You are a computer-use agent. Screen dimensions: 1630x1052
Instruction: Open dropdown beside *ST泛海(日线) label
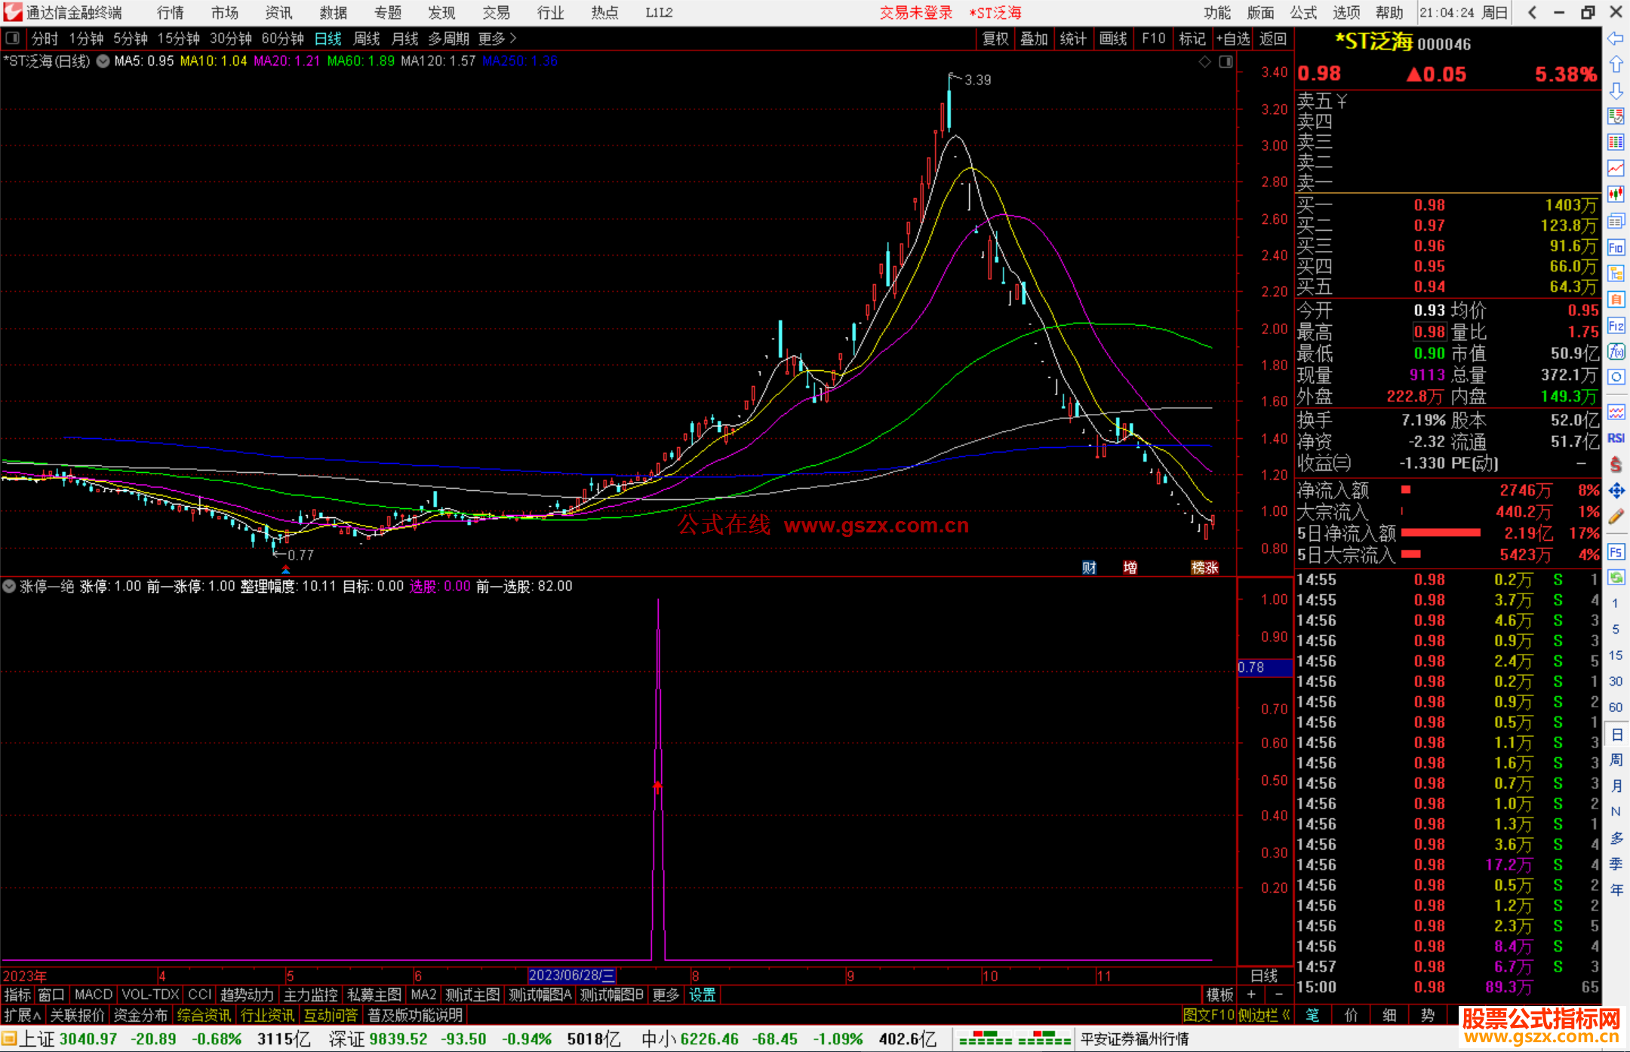coord(103,62)
